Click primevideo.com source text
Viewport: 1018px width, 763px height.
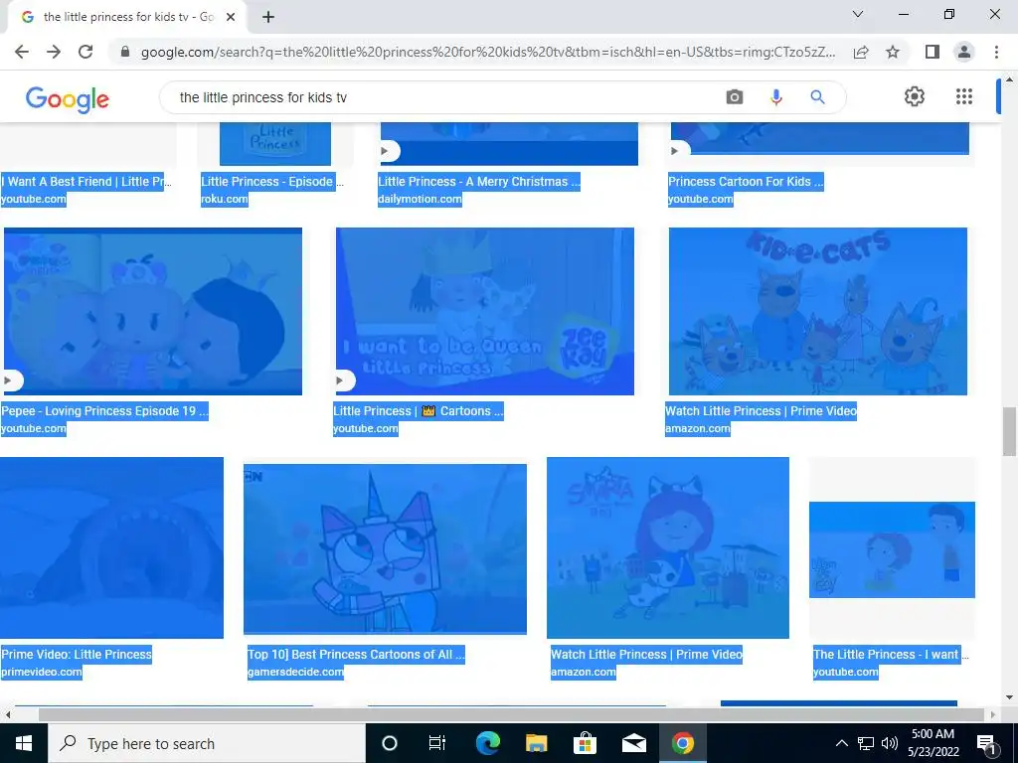point(42,672)
